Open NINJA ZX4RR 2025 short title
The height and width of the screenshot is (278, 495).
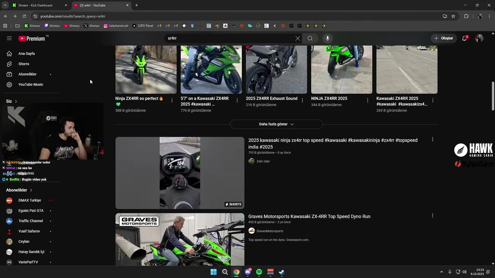click(329, 98)
